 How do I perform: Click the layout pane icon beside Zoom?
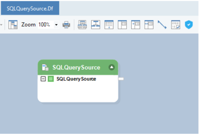click(13, 25)
